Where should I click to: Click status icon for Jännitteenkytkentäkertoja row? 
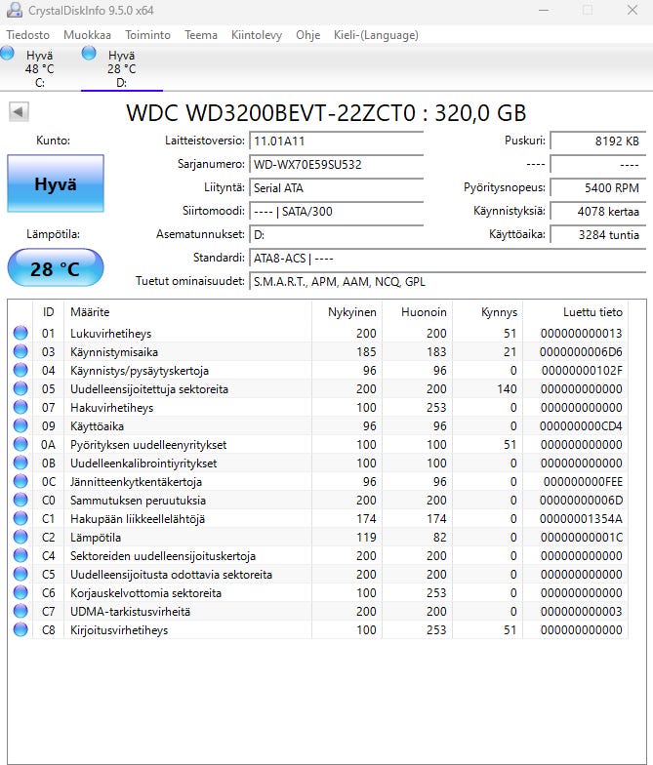click(x=20, y=481)
